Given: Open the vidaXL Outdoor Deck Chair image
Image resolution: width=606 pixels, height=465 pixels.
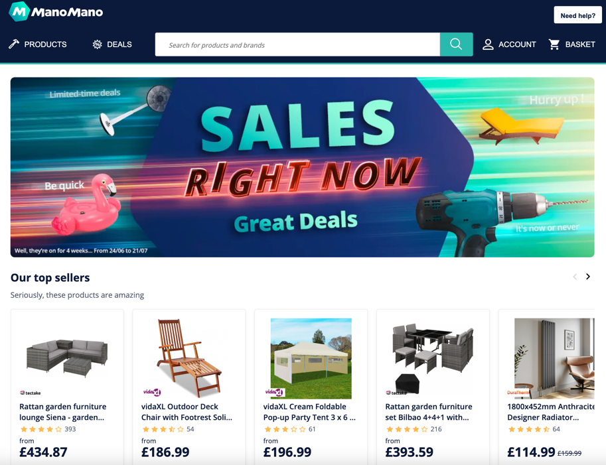Looking at the screenshot, I should coord(189,358).
